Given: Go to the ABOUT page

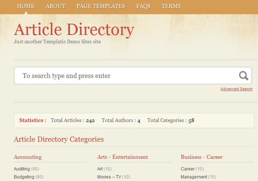Looking at the screenshot, I should [56, 6].
